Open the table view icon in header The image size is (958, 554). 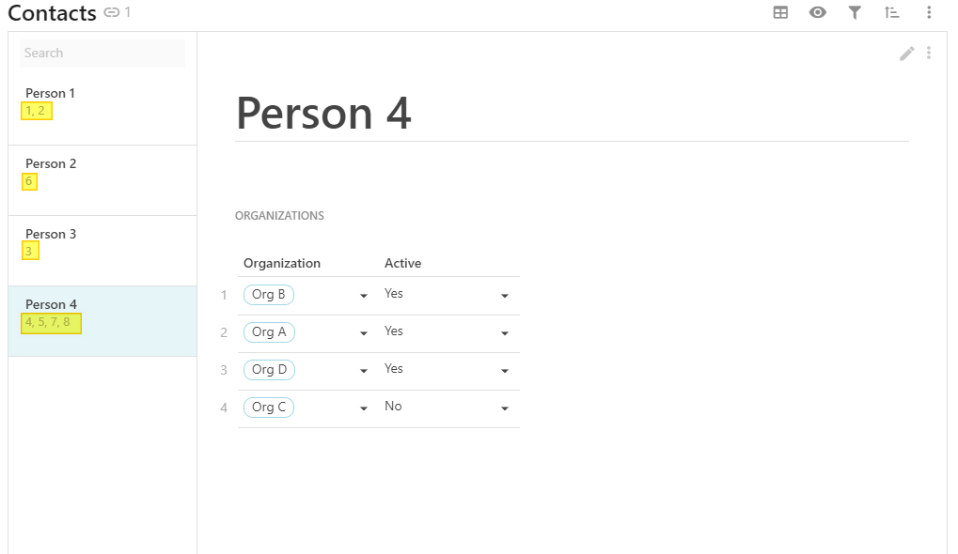tap(780, 12)
